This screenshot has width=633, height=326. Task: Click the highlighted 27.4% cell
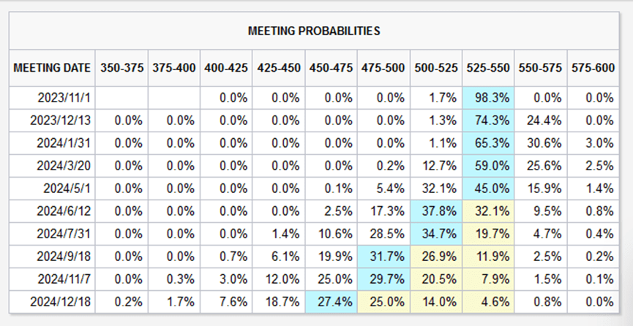pyautogui.click(x=332, y=300)
